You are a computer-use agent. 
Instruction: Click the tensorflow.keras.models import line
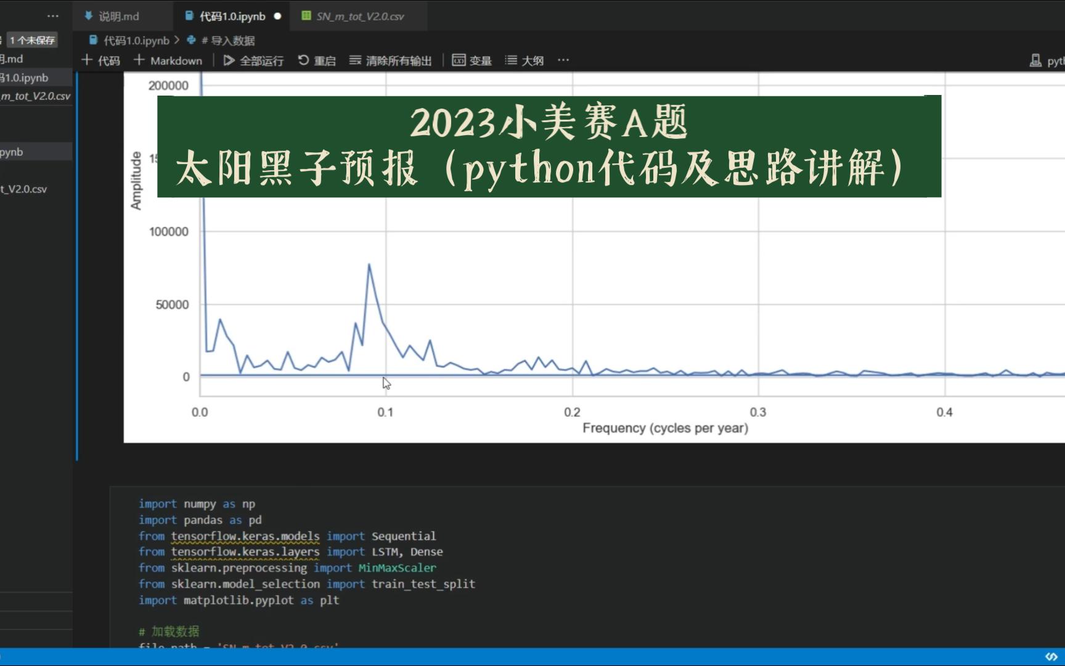(287, 536)
